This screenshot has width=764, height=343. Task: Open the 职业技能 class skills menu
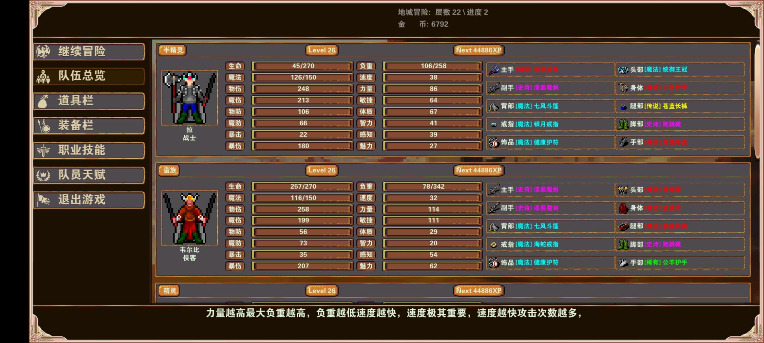pos(89,150)
